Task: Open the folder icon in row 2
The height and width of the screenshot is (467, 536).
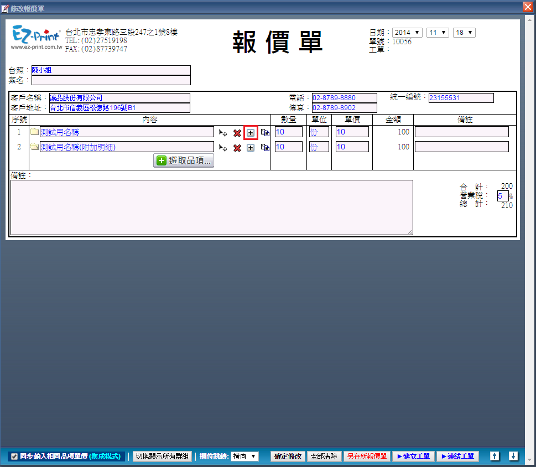Action: pyautogui.click(x=35, y=147)
